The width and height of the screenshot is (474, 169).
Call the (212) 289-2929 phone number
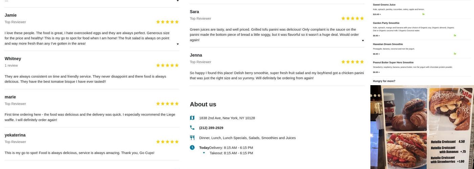point(211,128)
